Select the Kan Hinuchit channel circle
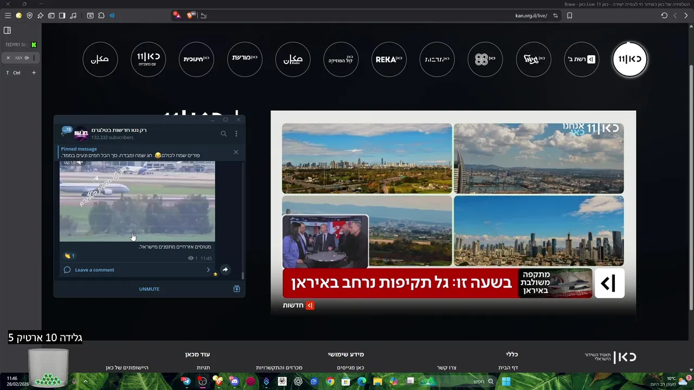 (x=196, y=60)
